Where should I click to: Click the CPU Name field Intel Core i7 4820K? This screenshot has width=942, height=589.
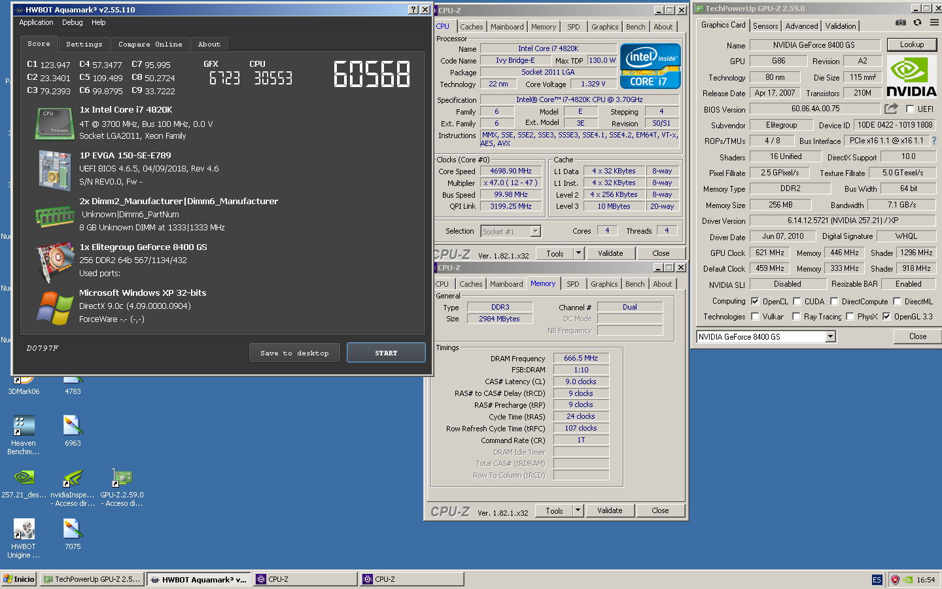(548, 48)
